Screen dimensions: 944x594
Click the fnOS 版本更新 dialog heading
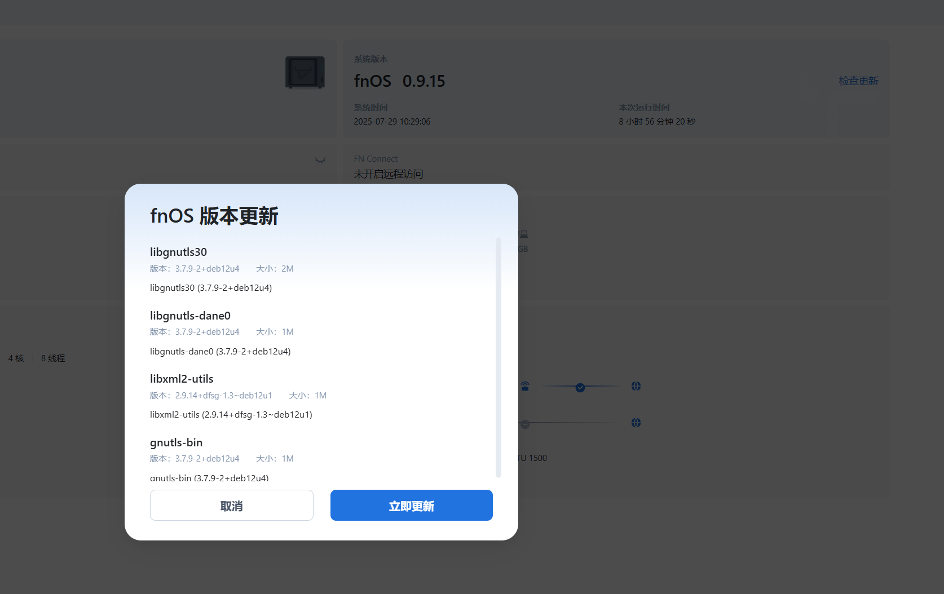coord(214,216)
